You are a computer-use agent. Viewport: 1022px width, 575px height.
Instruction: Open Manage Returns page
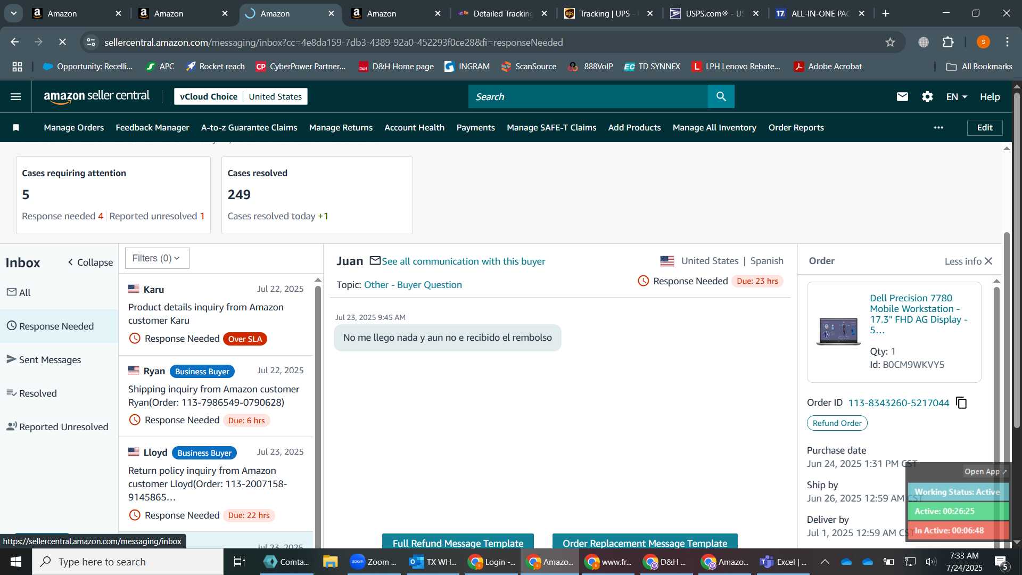[341, 127]
